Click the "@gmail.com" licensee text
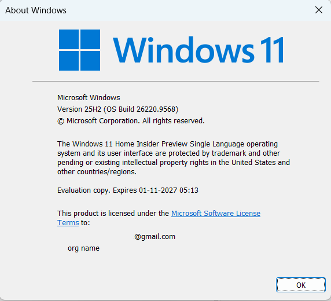The height and width of the screenshot is (301, 331). [x=155, y=237]
